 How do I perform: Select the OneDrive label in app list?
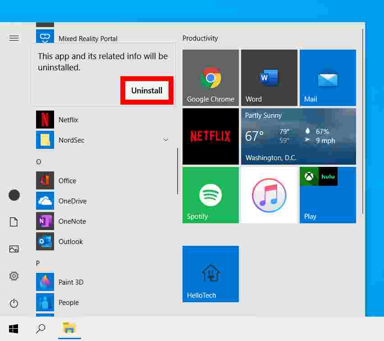[73, 201]
